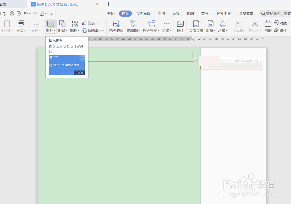
Task: Insert a flowchart with 流程图
Action: click(x=132, y=26)
